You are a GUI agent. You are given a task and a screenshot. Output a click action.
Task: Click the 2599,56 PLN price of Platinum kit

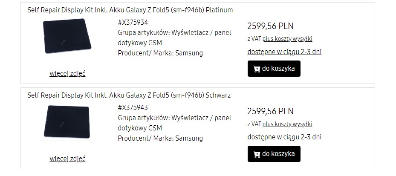coord(270,26)
